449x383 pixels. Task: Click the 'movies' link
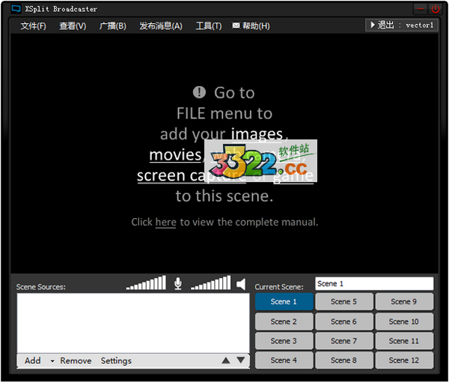176,155
